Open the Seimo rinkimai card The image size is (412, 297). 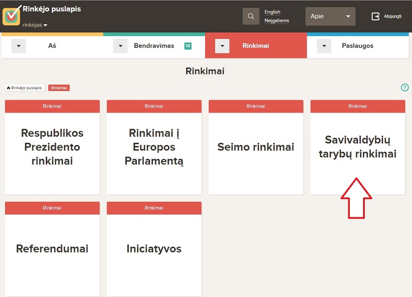pos(256,147)
